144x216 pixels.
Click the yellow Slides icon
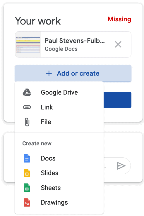point(27,173)
